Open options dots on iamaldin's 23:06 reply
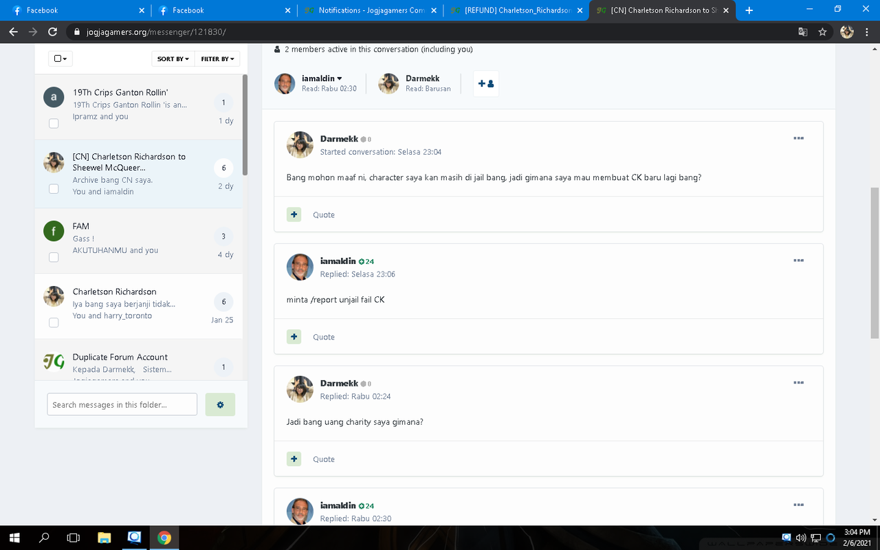The width and height of the screenshot is (880, 550). [798, 261]
